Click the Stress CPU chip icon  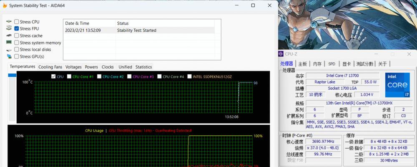(9, 22)
